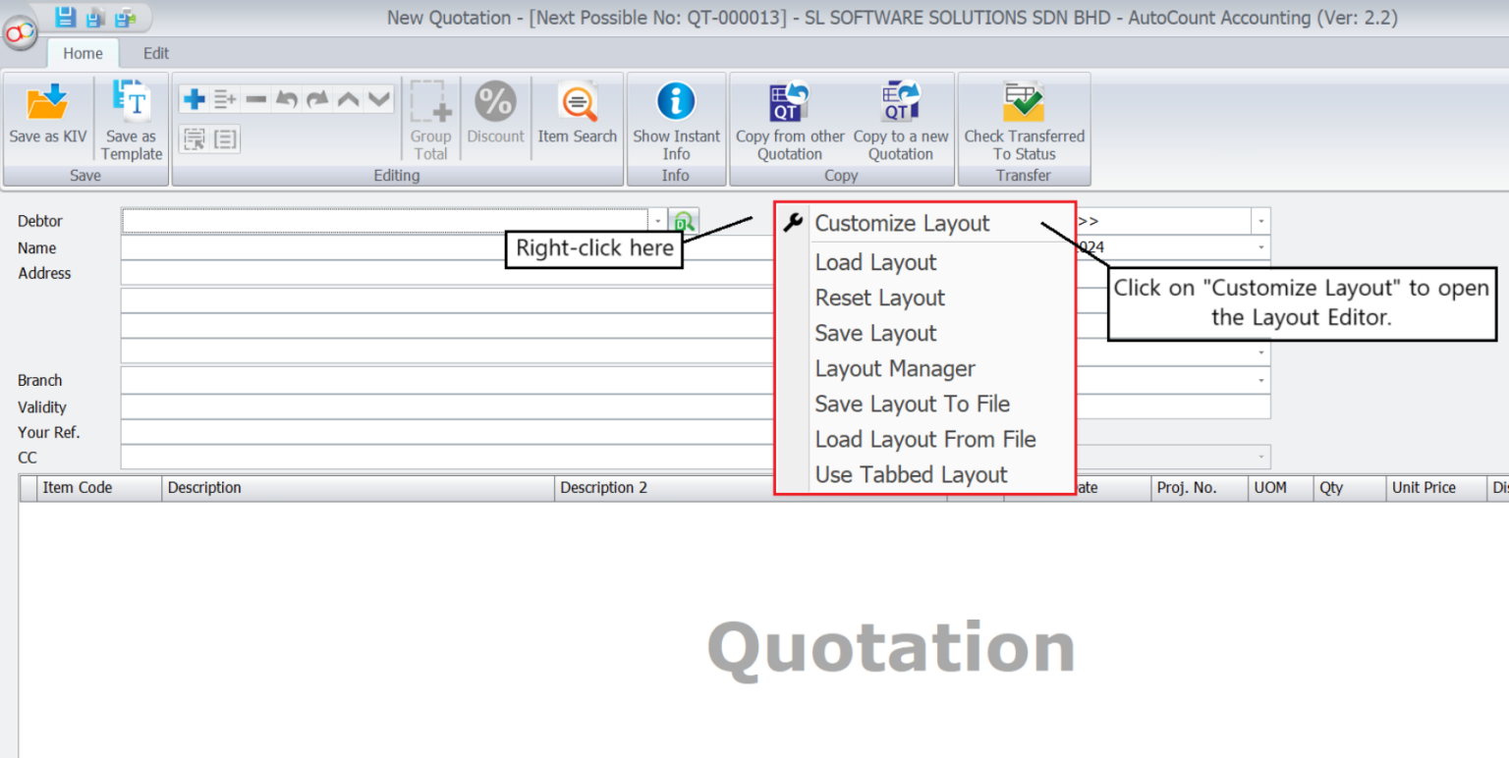
Task: Click the insert row icon beside the plus
Action: click(x=225, y=99)
